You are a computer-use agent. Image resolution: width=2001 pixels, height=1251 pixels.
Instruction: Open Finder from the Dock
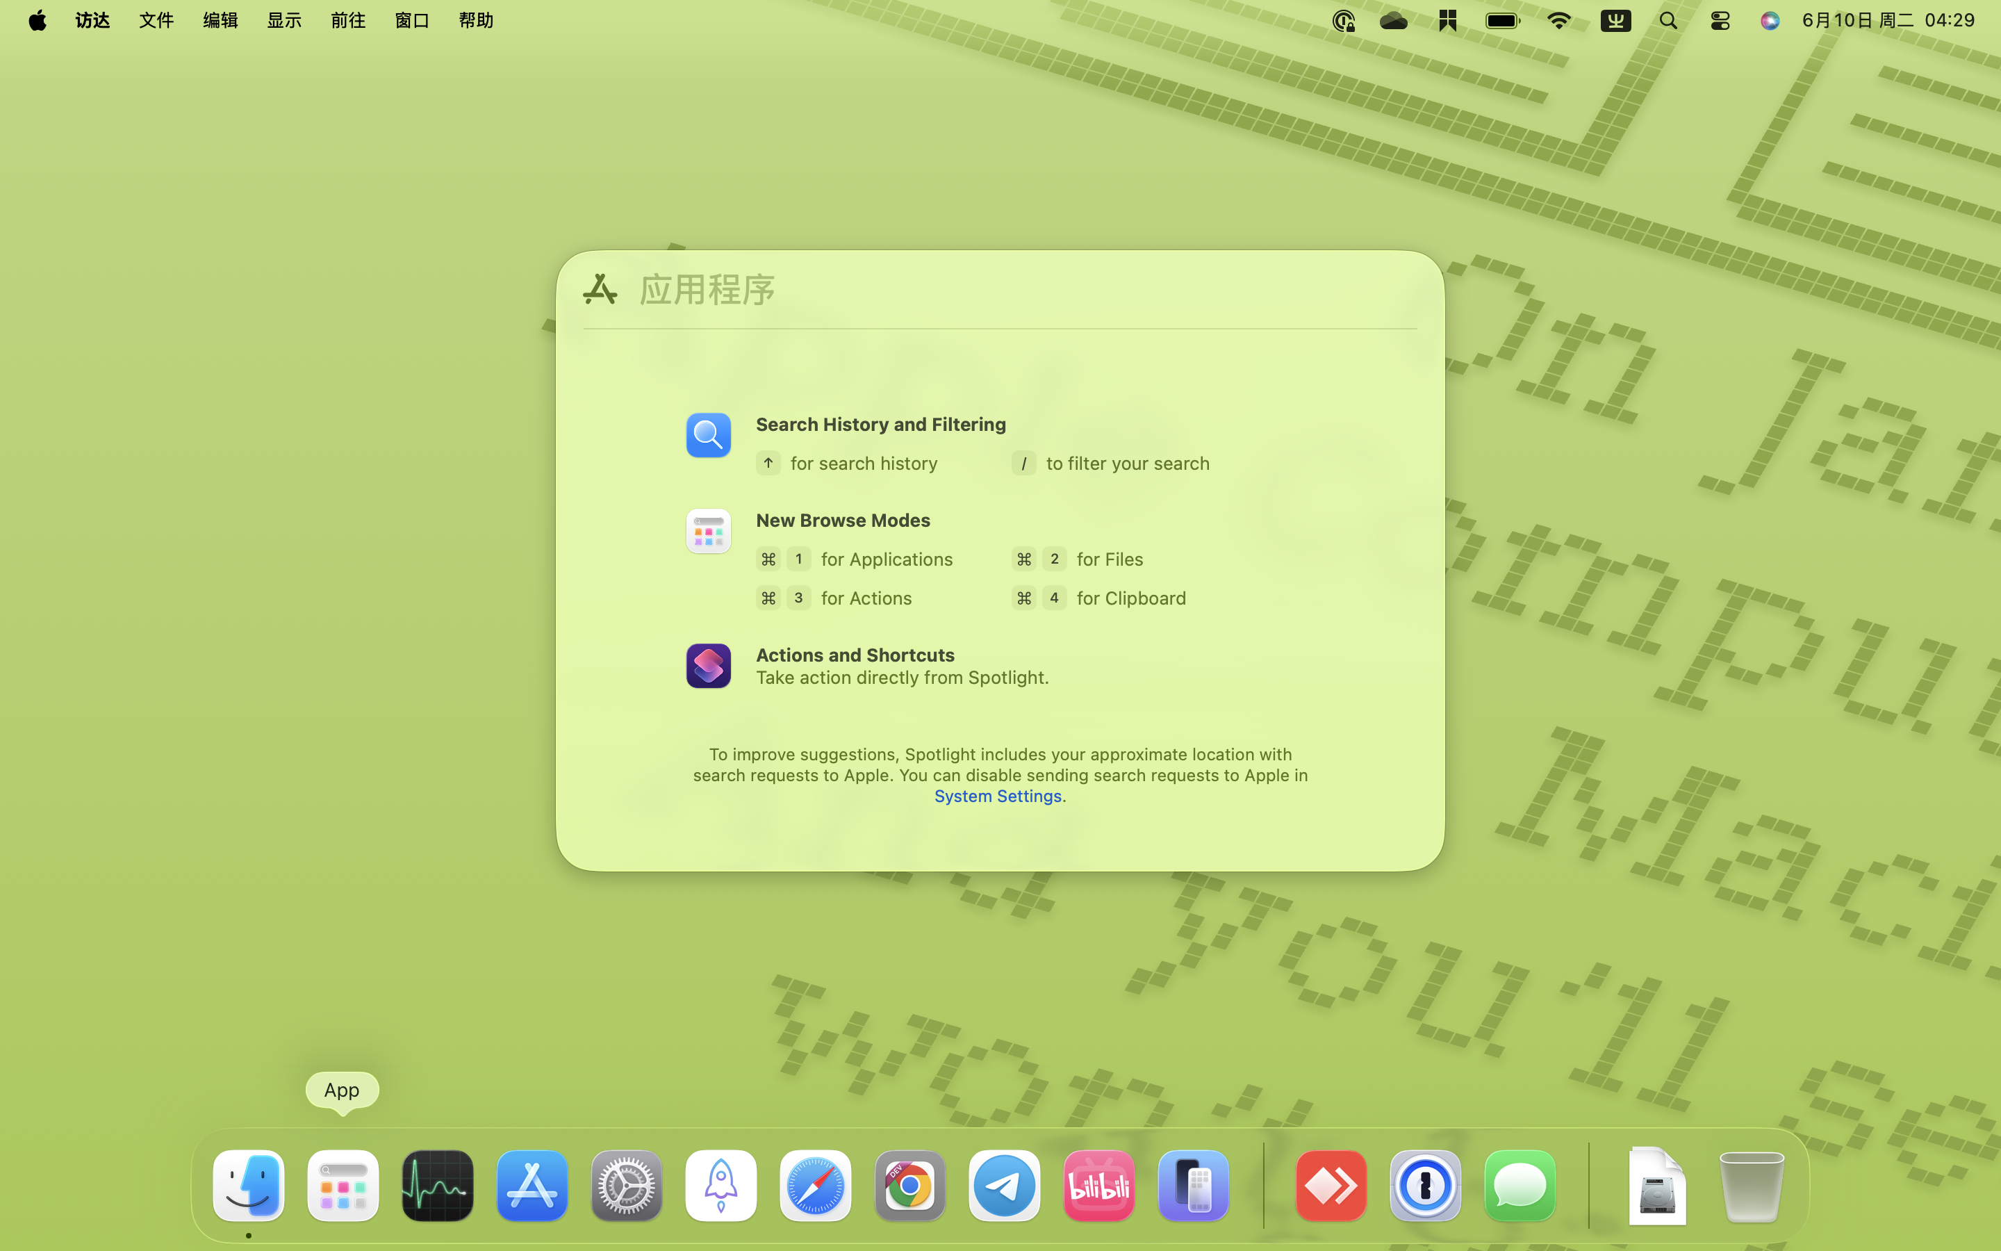[x=248, y=1185]
